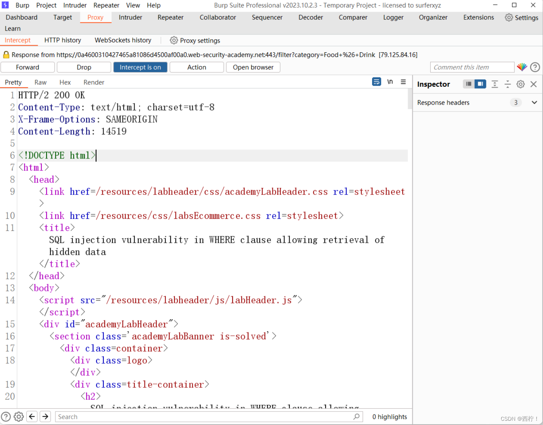The image size is (543, 425).
Task: Open the Learn tab
Action: click(x=13, y=29)
